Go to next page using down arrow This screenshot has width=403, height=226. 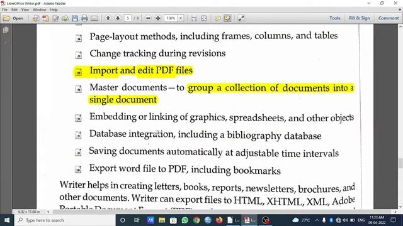coord(118,18)
